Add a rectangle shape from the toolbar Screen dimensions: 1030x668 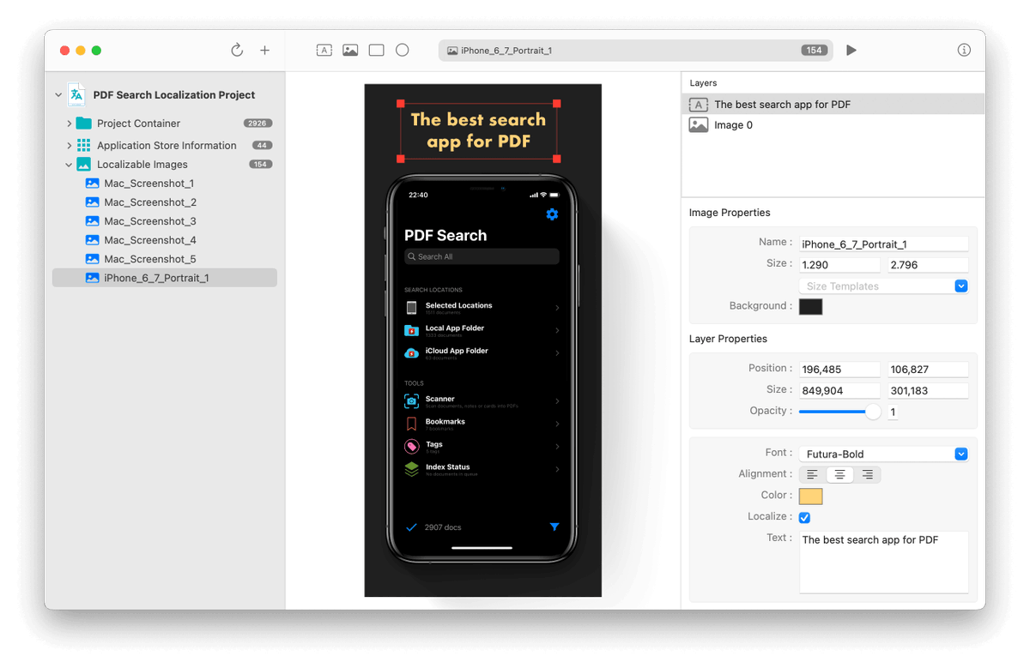click(376, 51)
